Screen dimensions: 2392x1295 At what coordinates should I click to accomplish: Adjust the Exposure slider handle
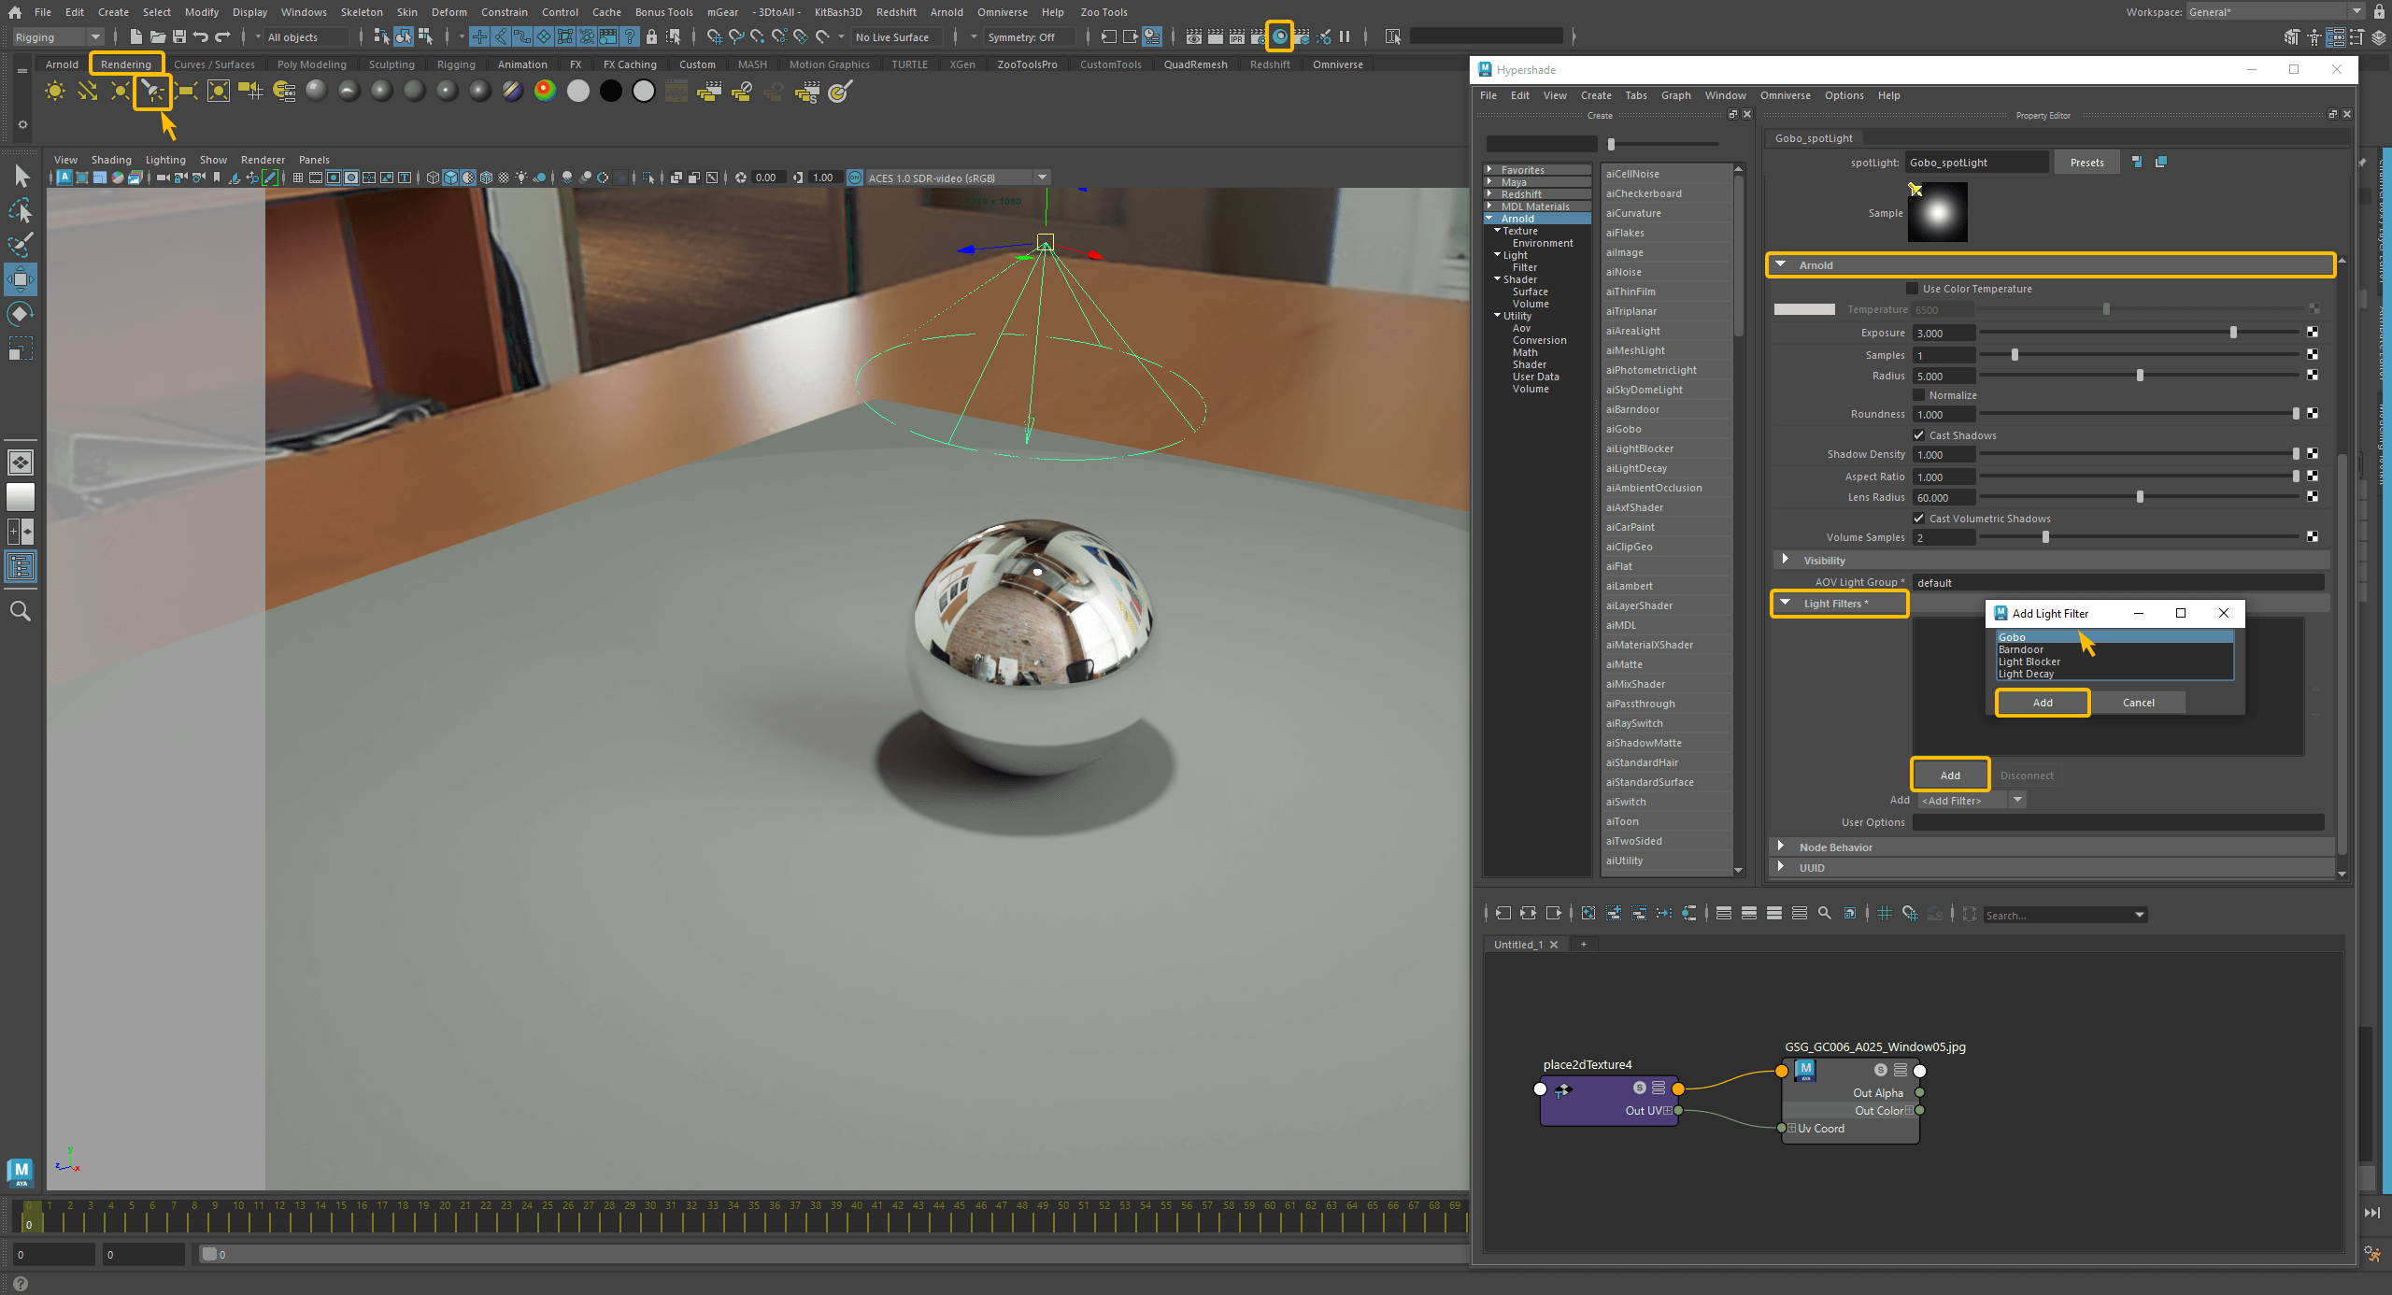click(2233, 333)
